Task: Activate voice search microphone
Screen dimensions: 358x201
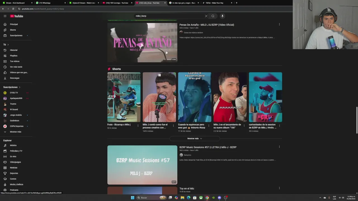Action: 222,16
